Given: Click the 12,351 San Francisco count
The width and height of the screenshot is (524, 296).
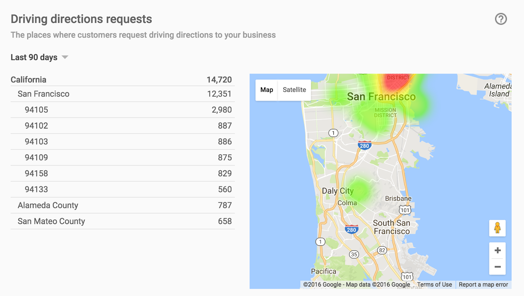Looking at the screenshot, I should tap(219, 94).
